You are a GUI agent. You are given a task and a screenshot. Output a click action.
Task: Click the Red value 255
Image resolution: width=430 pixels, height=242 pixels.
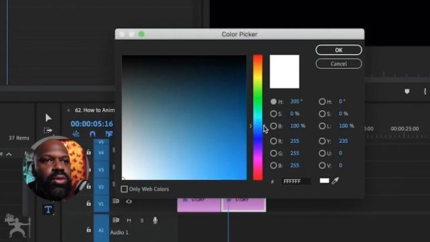(295, 141)
